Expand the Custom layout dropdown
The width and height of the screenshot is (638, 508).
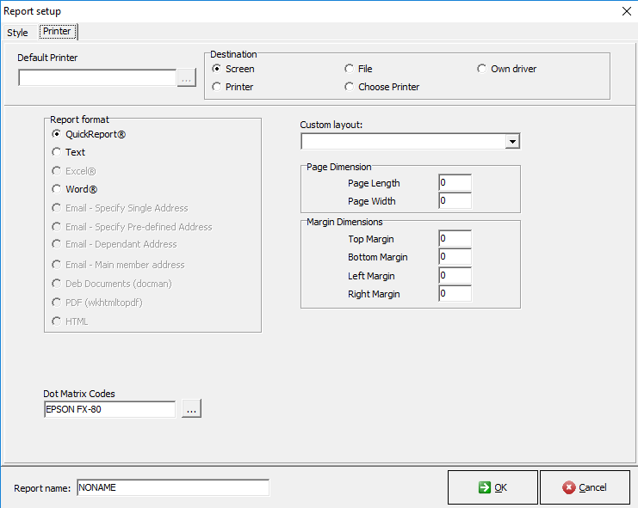[x=512, y=141]
